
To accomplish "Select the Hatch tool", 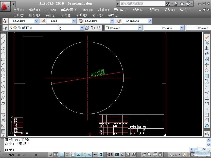I will [x=3, y=115].
